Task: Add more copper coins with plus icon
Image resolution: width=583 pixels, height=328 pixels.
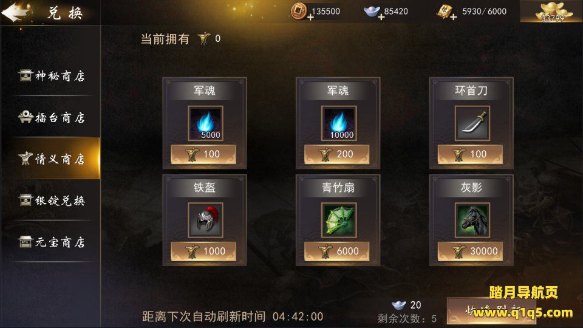Action: pos(310,17)
